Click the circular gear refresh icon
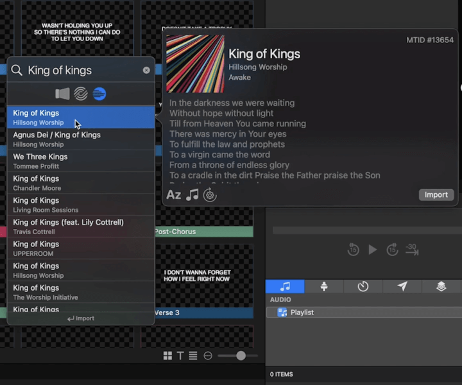The image size is (462, 385). tap(210, 194)
